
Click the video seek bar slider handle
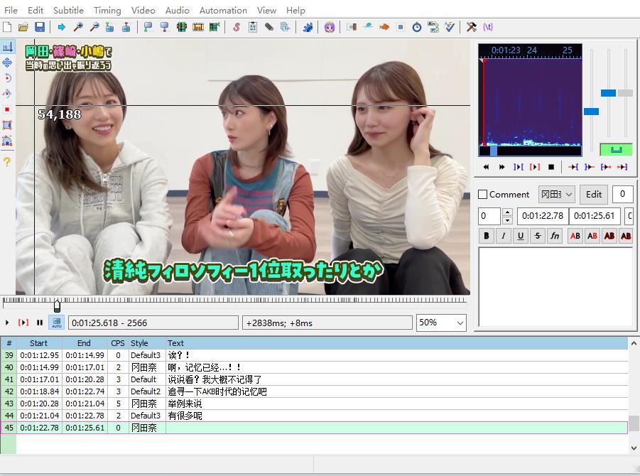point(57,305)
